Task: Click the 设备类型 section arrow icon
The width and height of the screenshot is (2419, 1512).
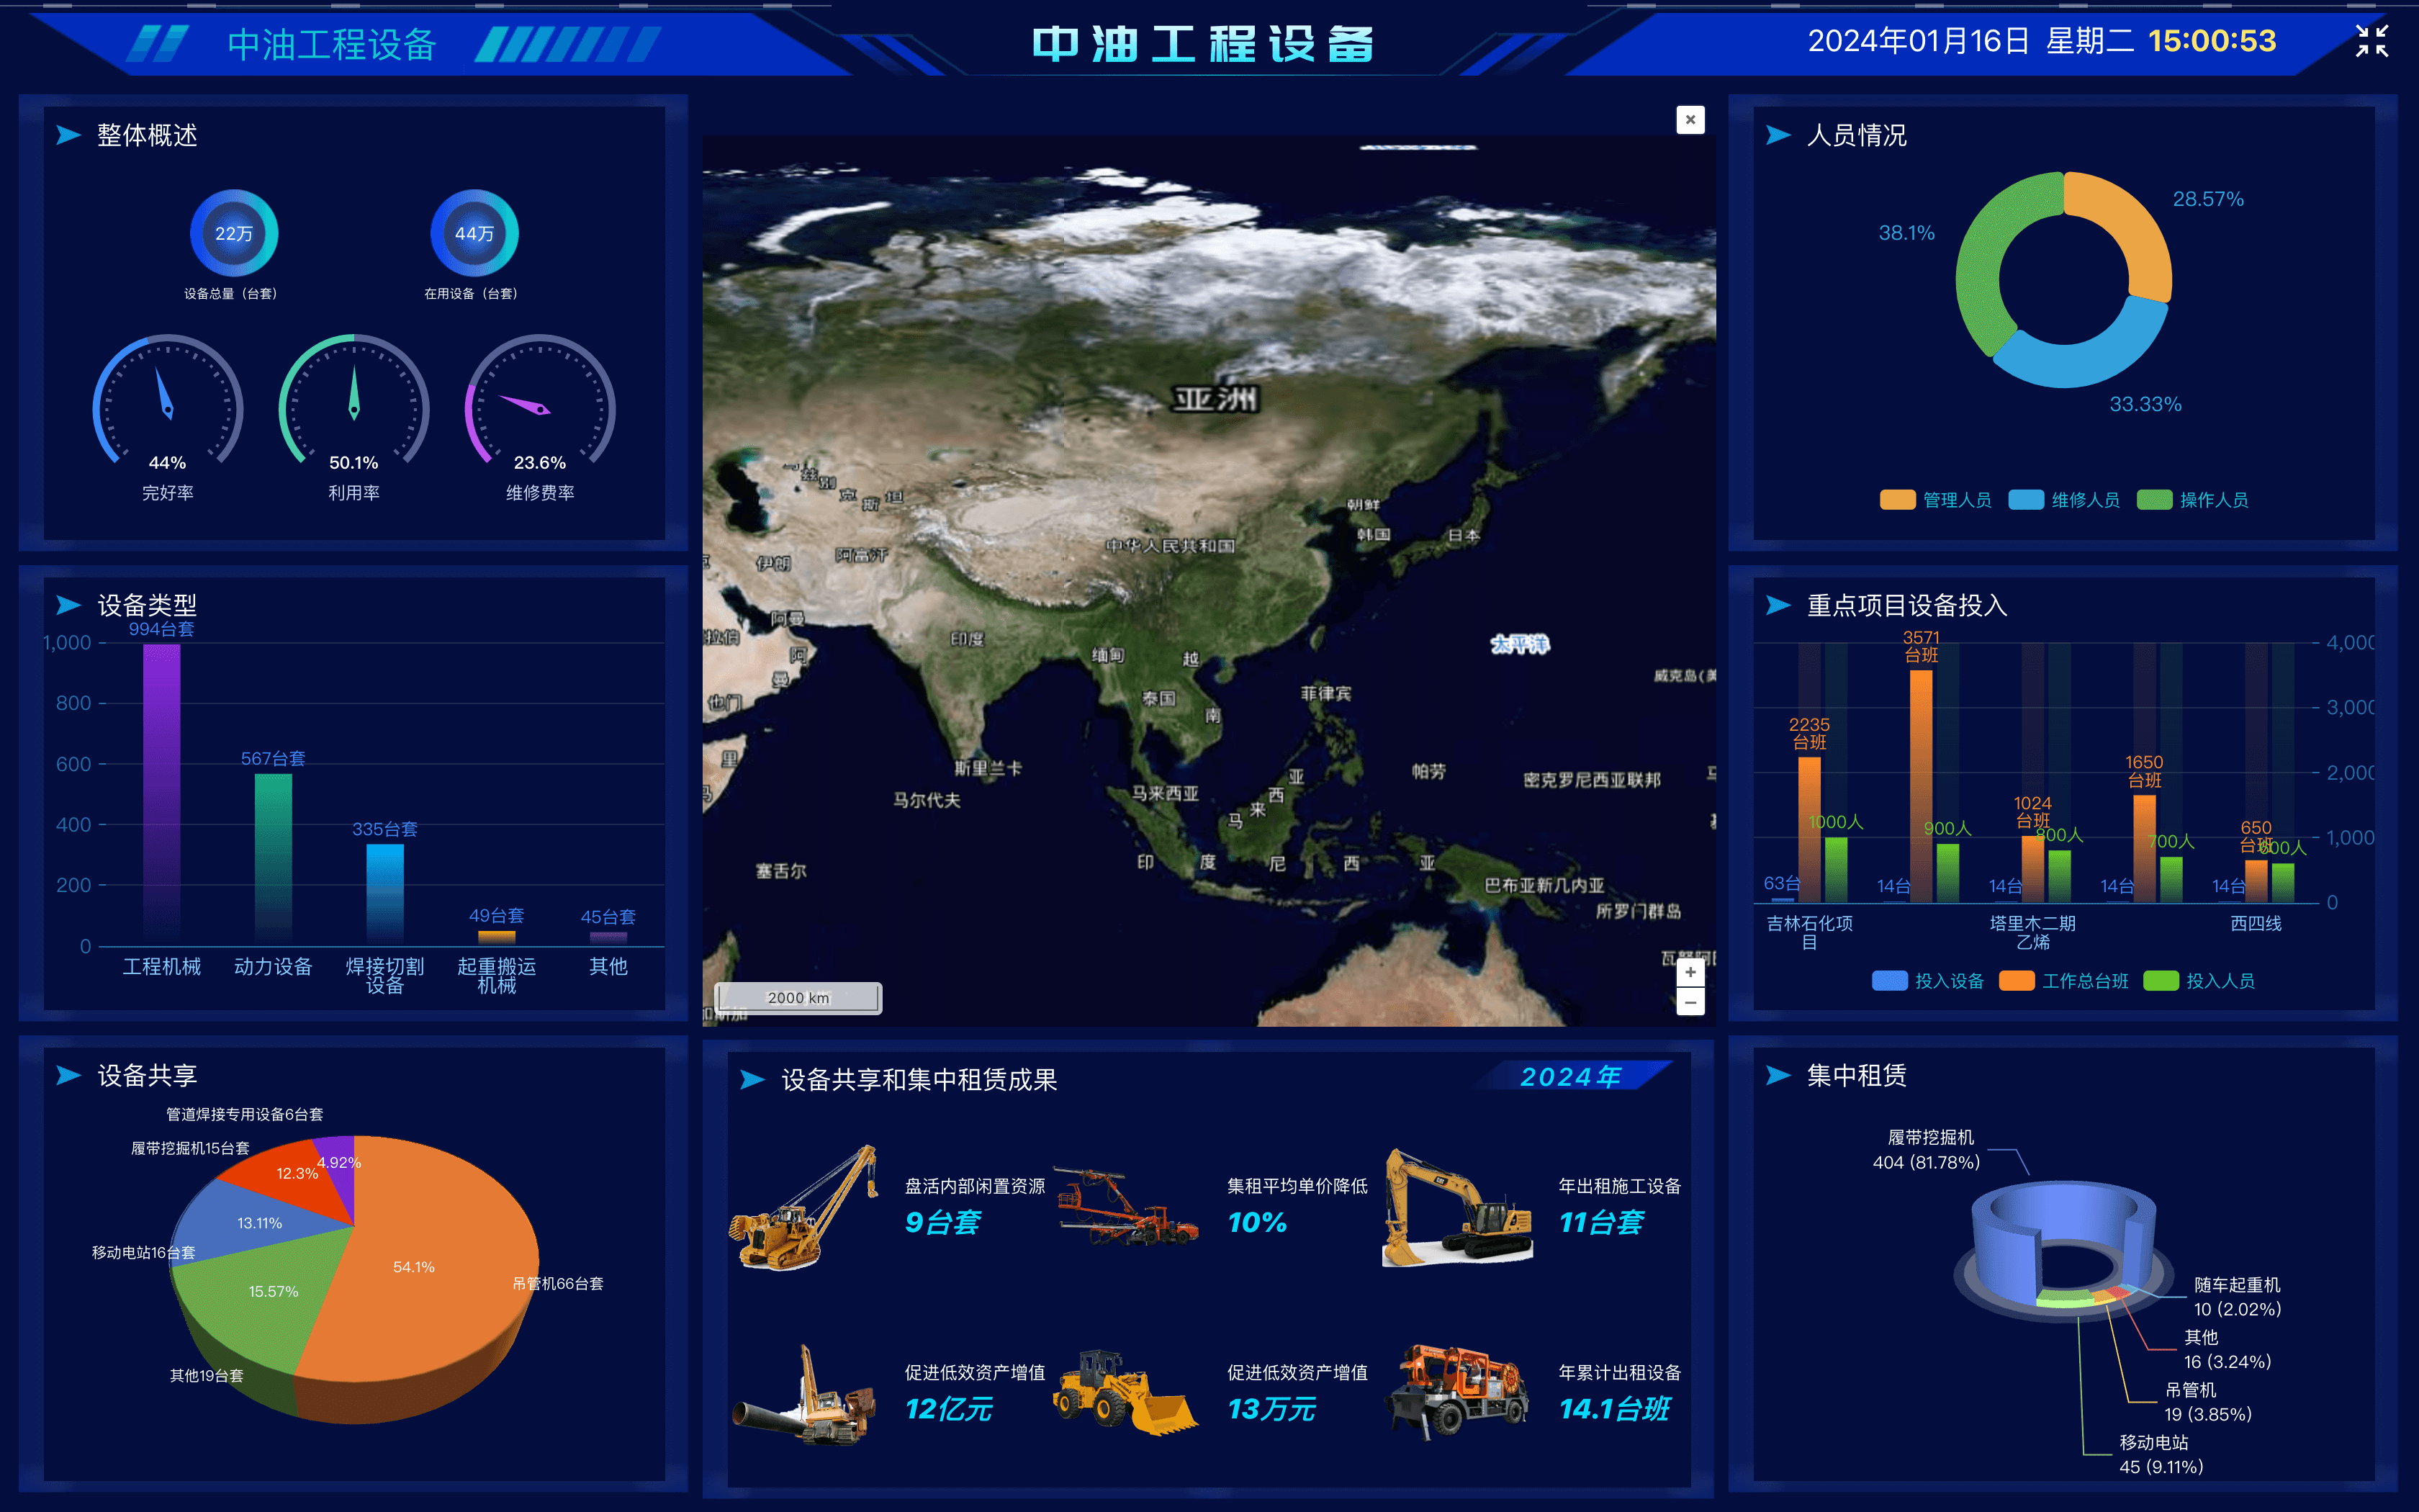Action: [x=69, y=605]
